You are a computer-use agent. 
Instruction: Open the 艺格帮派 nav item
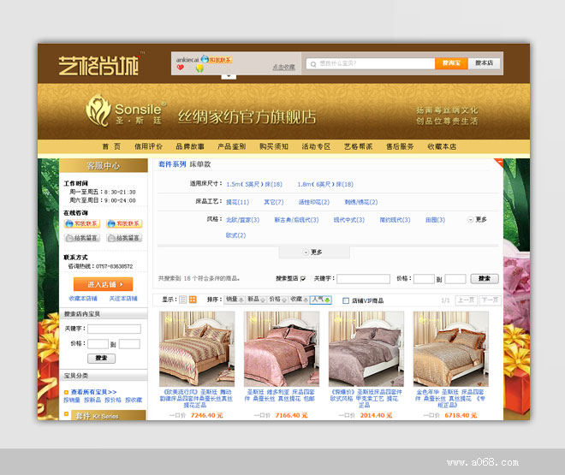(358, 146)
